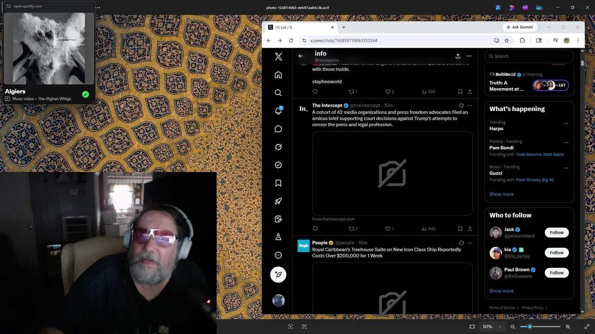Open the X logo home icon
Viewport: 595px width, 334px height.
click(278, 57)
